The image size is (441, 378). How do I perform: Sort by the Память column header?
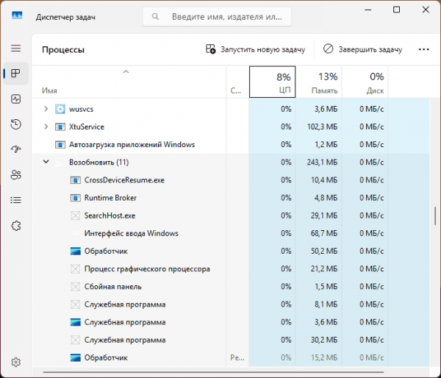[x=319, y=82]
